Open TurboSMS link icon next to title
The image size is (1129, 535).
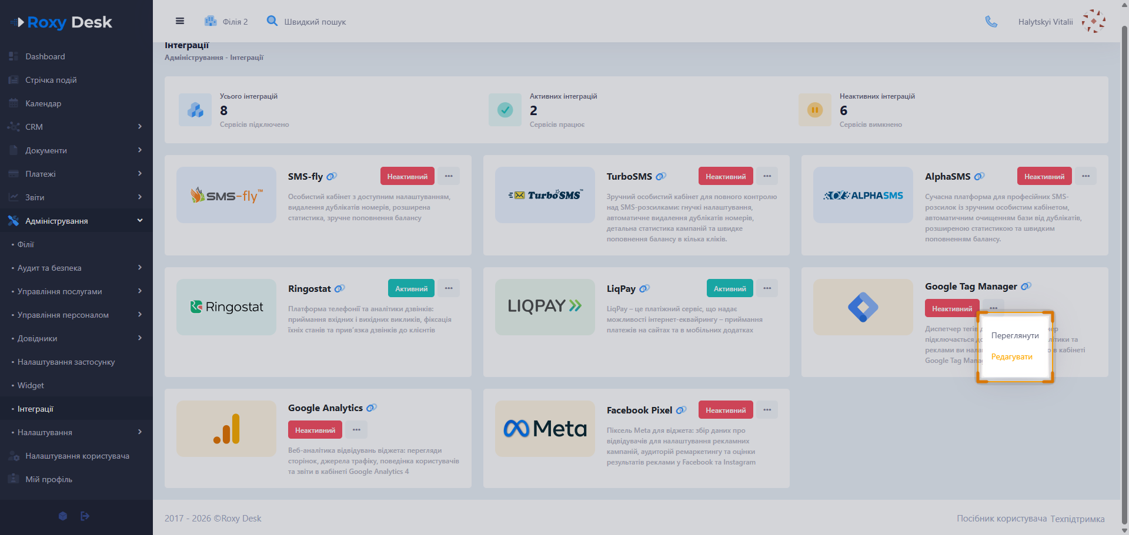pos(661,176)
